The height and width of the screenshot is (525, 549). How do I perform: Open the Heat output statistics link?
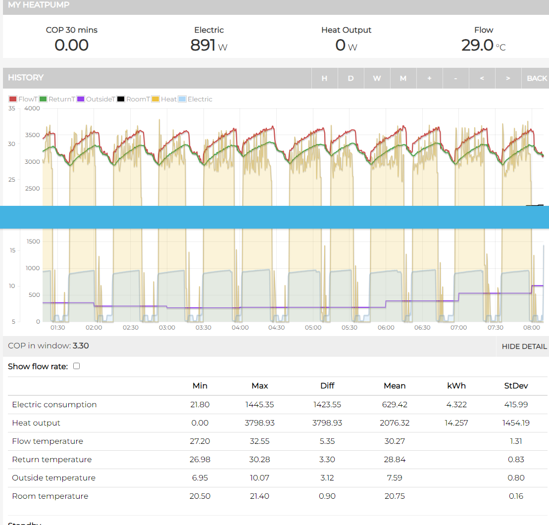pyautogui.click(x=36, y=423)
